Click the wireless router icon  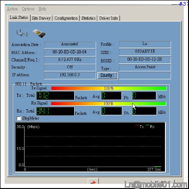[x=22, y=33]
